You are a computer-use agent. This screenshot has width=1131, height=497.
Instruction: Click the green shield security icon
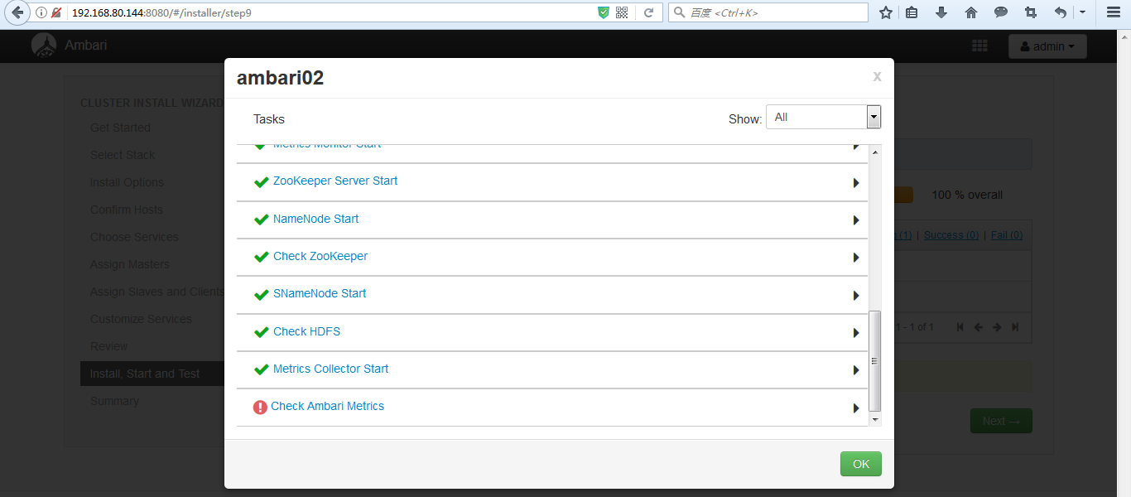tap(604, 12)
